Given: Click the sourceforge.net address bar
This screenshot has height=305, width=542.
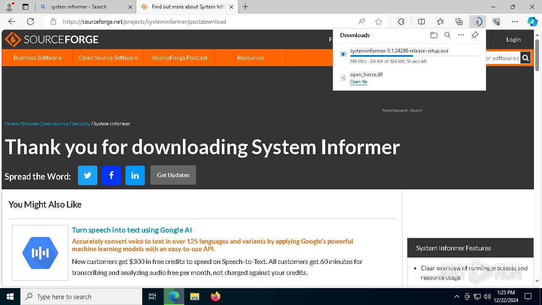Looking at the screenshot, I should pyautogui.click(x=203, y=22).
